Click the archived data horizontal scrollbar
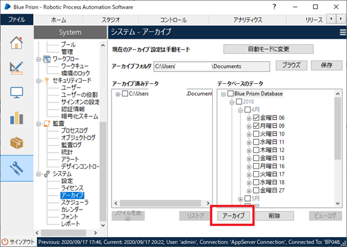This screenshot has height=247, width=347. coord(162,203)
